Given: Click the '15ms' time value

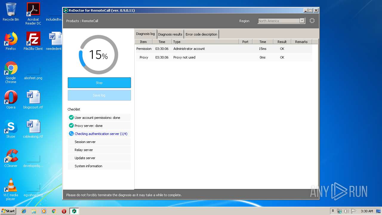Looking at the screenshot, I should 263,49.
